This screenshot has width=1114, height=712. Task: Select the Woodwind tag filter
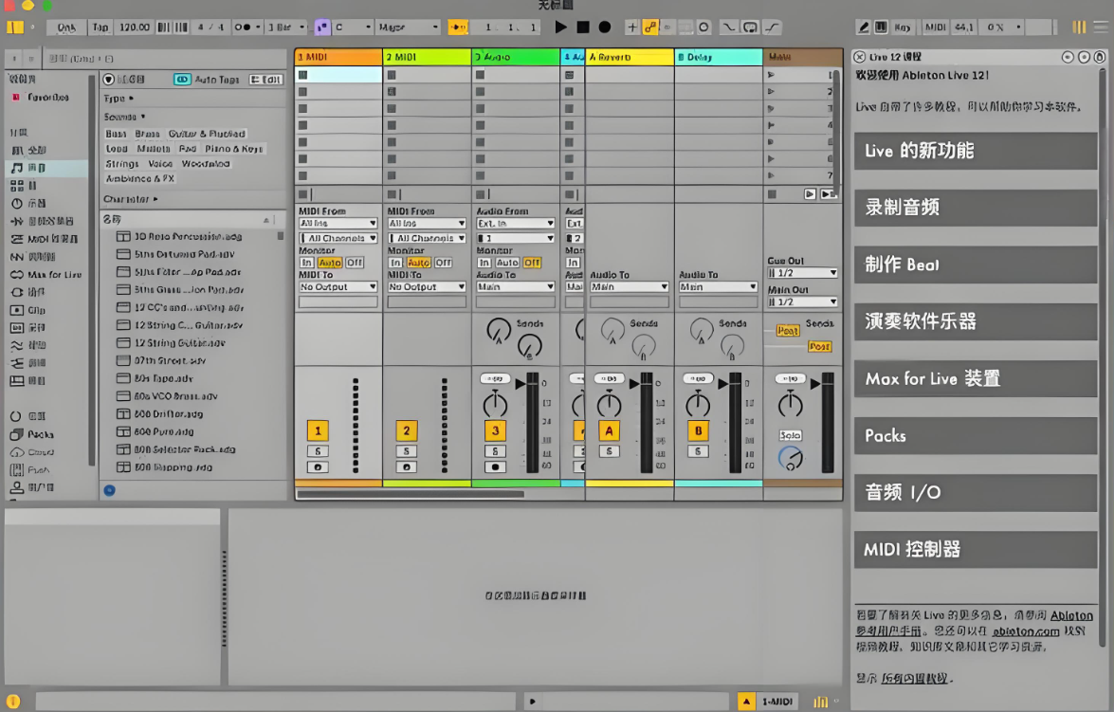(x=206, y=164)
